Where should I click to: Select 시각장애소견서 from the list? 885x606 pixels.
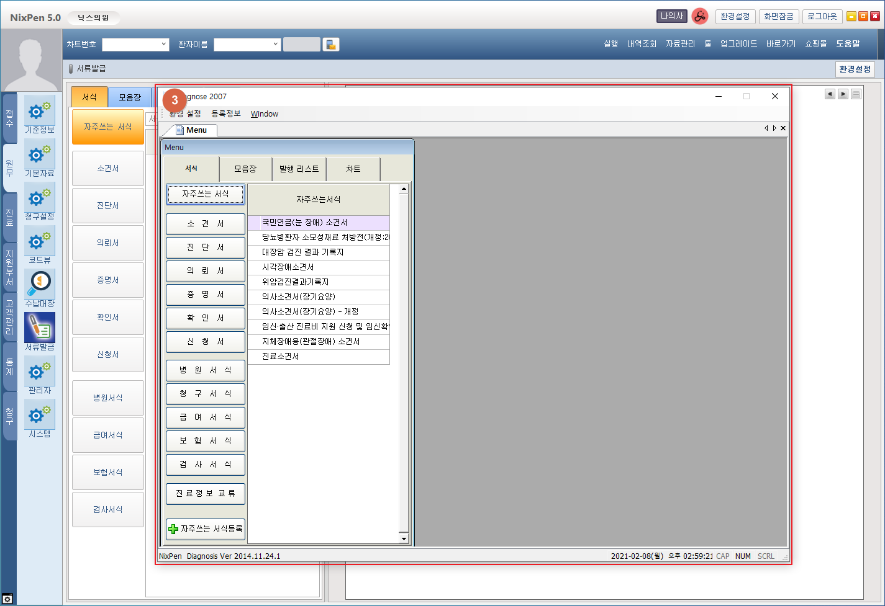click(x=288, y=267)
